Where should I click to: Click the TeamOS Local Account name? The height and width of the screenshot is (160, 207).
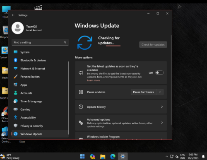(34, 28)
